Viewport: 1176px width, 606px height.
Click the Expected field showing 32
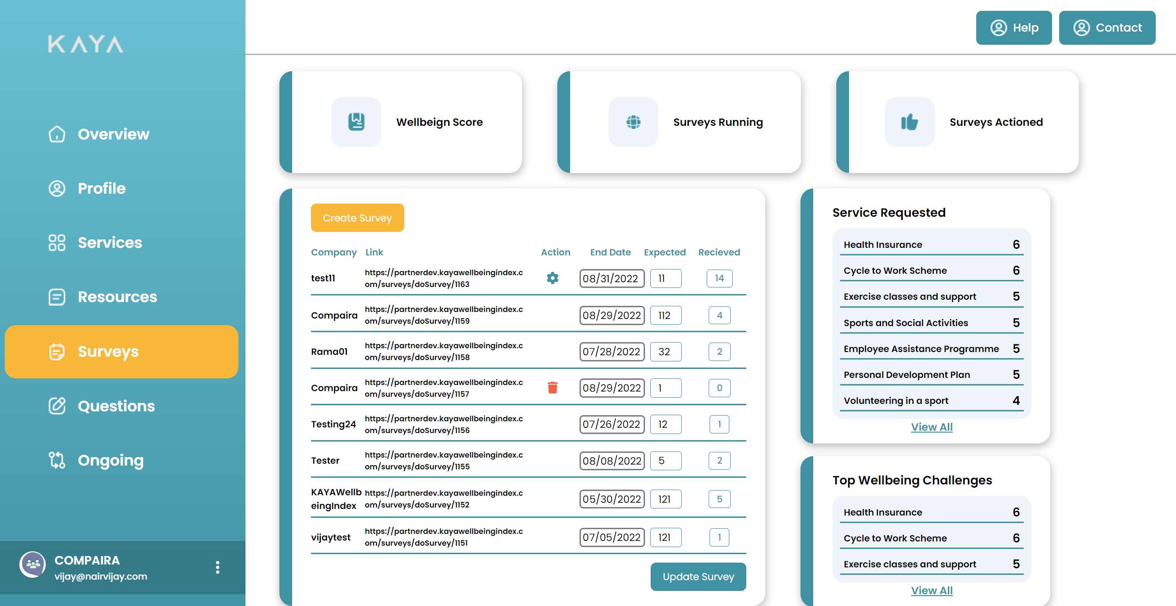[x=666, y=352]
